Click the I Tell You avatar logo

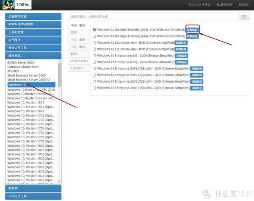coord(8,5)
